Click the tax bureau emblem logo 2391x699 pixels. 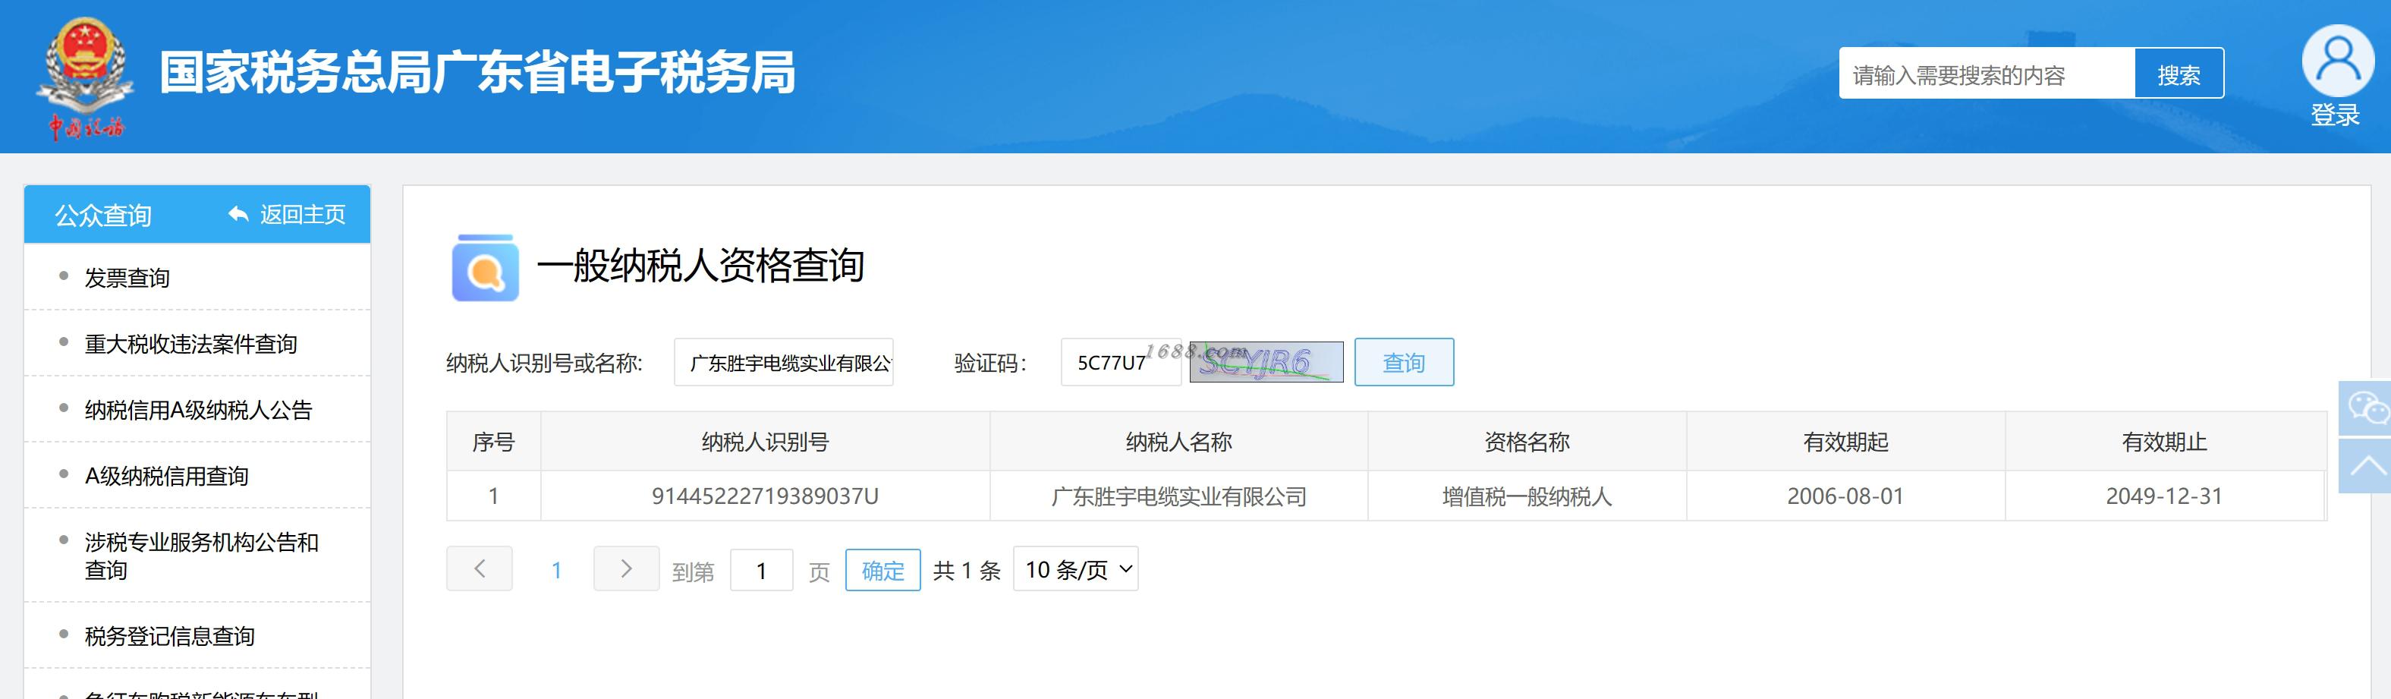pyautogui.click(x=86, y=78)
